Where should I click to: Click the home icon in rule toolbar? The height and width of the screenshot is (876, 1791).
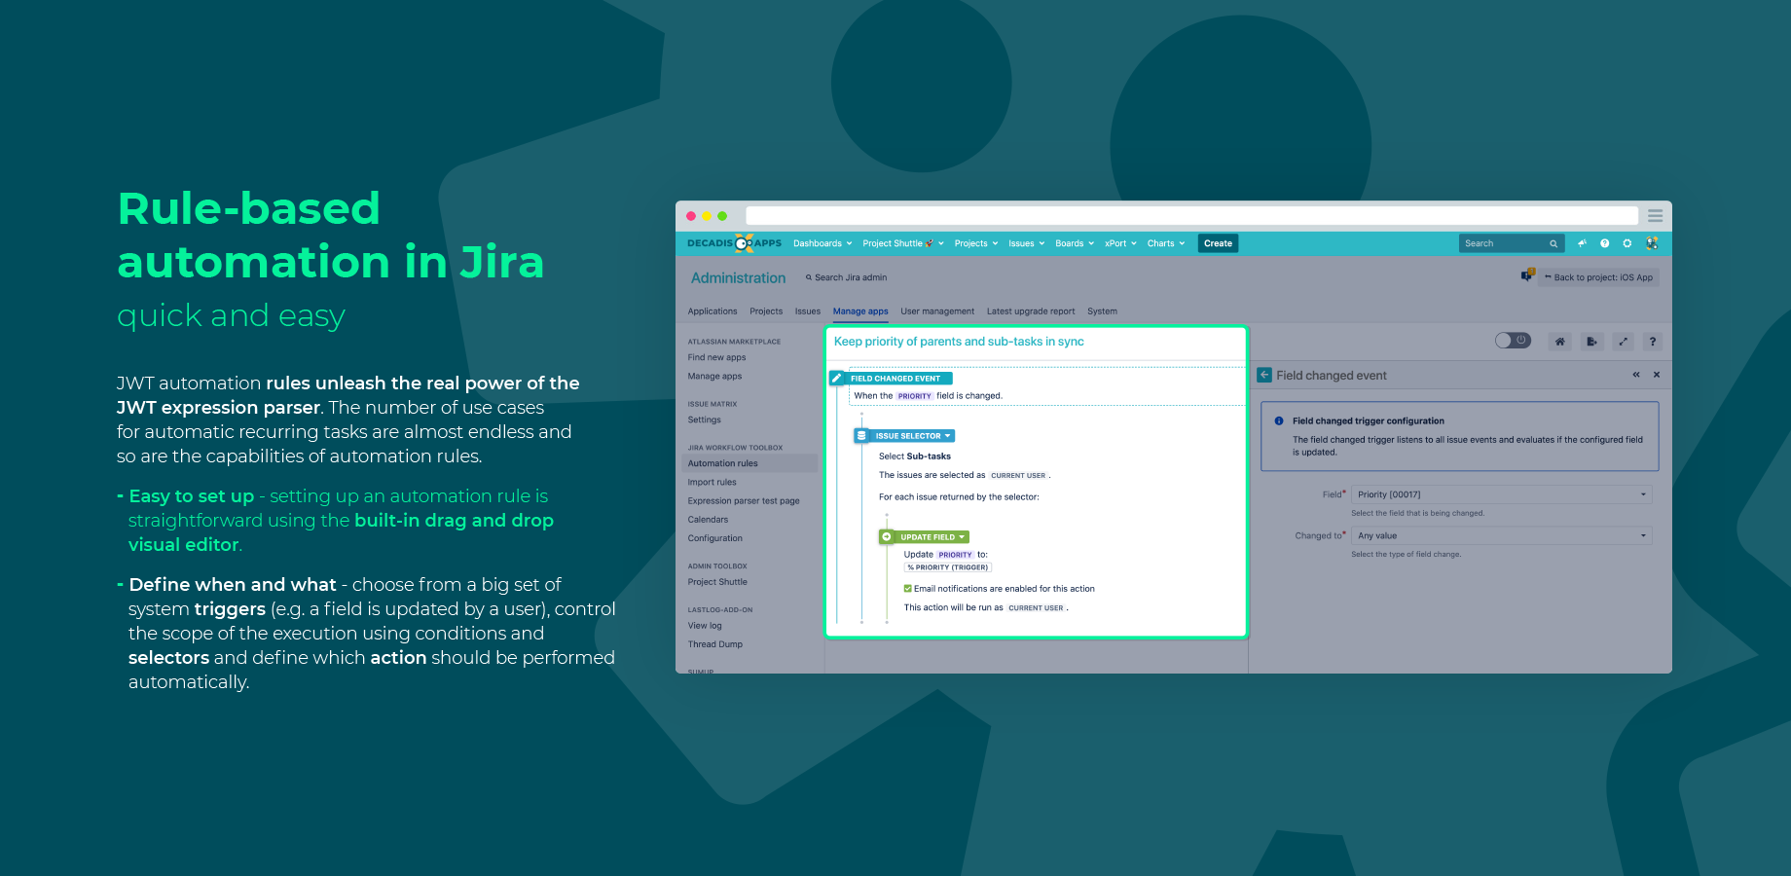tap(1559, 342)
